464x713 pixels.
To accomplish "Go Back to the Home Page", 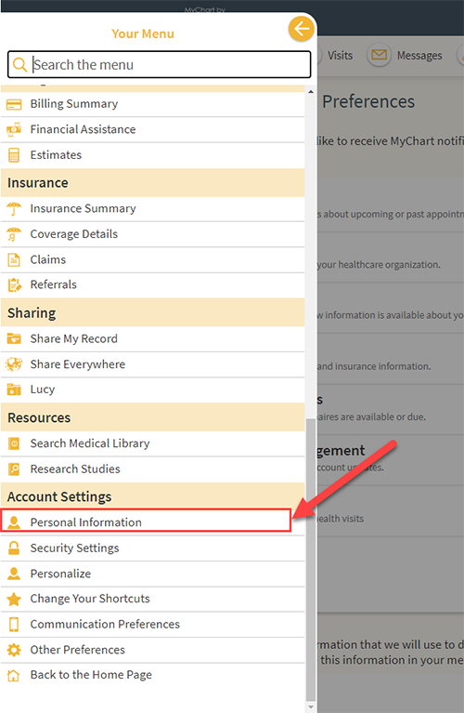I will click(152, 675).
